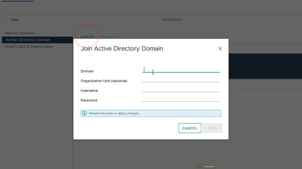This screenshot has width=302, height=169.
Task: Click the LEAVE AD link
Action: click(109, 37)
